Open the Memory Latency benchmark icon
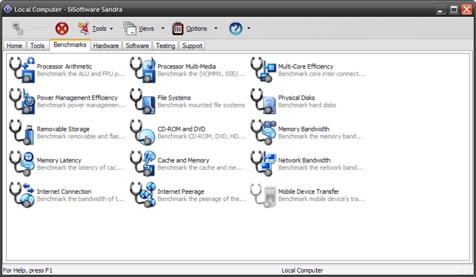This screenshot has width=476, height=277. tap(22, 164)
